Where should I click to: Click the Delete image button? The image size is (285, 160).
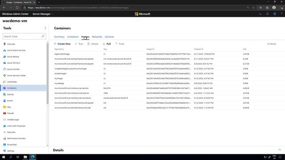point(93,44)
